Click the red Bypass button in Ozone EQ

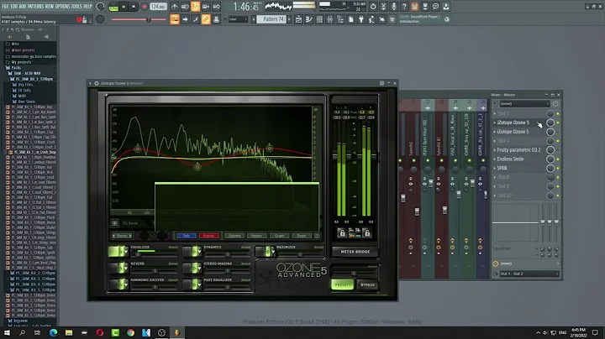coord(208,236)
